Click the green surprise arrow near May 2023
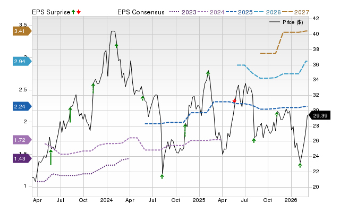The width and height of the screenshot is (340, 203). (51, 157)
